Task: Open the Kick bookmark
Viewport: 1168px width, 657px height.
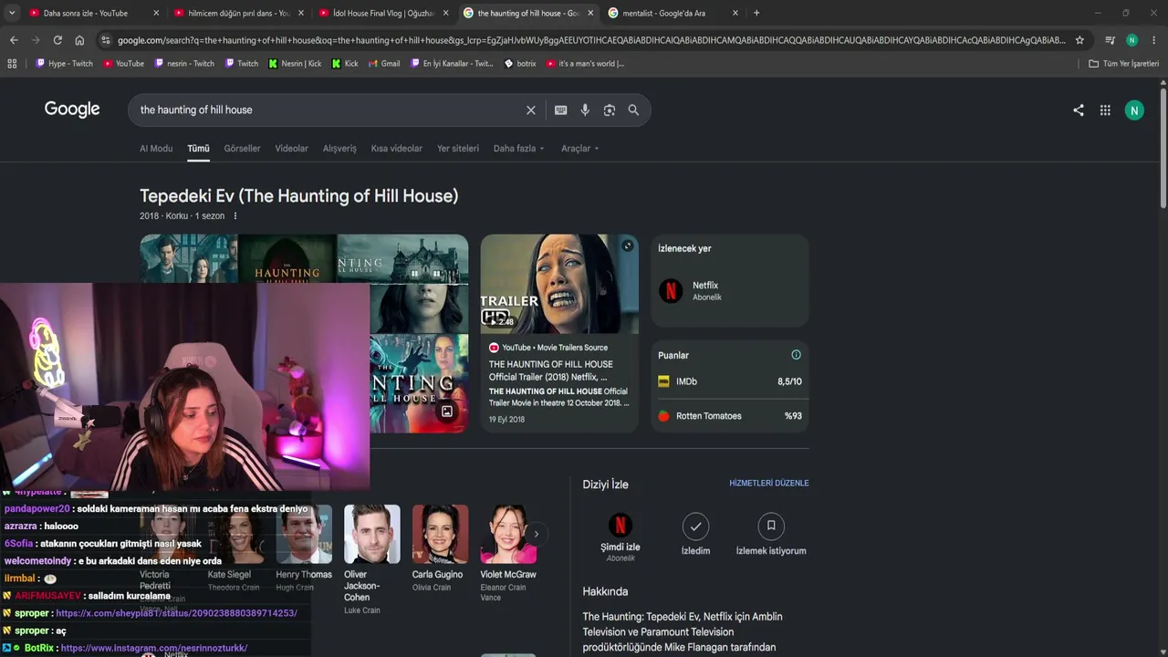Action: tap(345, 64)
